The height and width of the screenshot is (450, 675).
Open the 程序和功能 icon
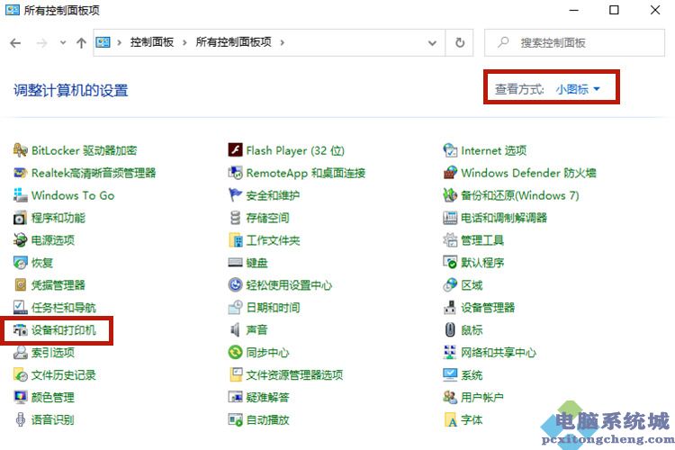(20, 218)
